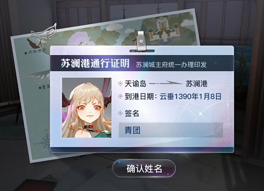Click the white whale icon on the map corner

click(44, 32)
